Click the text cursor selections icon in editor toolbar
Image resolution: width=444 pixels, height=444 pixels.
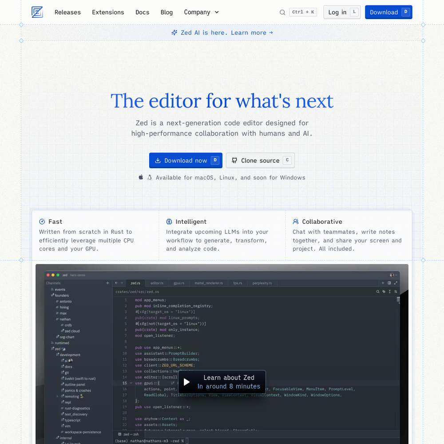pos(390,291)
